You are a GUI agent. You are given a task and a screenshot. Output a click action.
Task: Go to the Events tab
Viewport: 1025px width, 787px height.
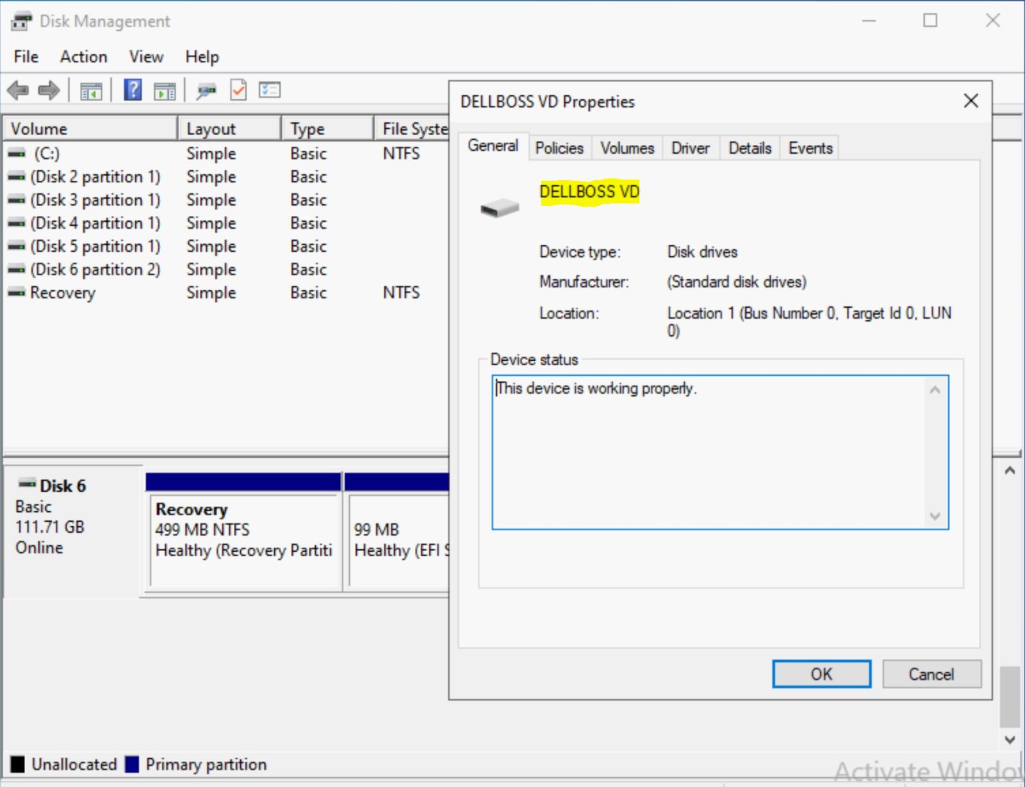[810, 148]
